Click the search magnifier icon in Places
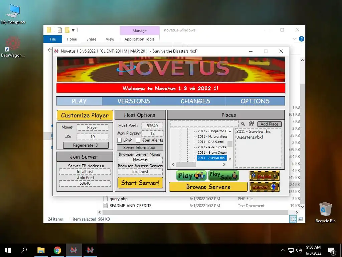Image resolution: width=342 pixels, height=257 pixels. pos(243,124)
